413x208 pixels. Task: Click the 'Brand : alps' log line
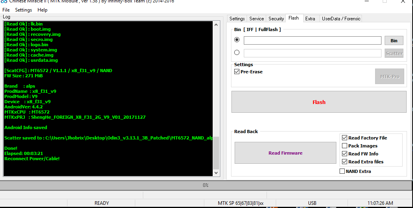pos(20,86)
